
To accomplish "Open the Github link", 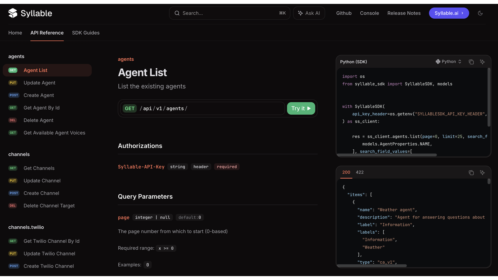I will tap(344, 13).
